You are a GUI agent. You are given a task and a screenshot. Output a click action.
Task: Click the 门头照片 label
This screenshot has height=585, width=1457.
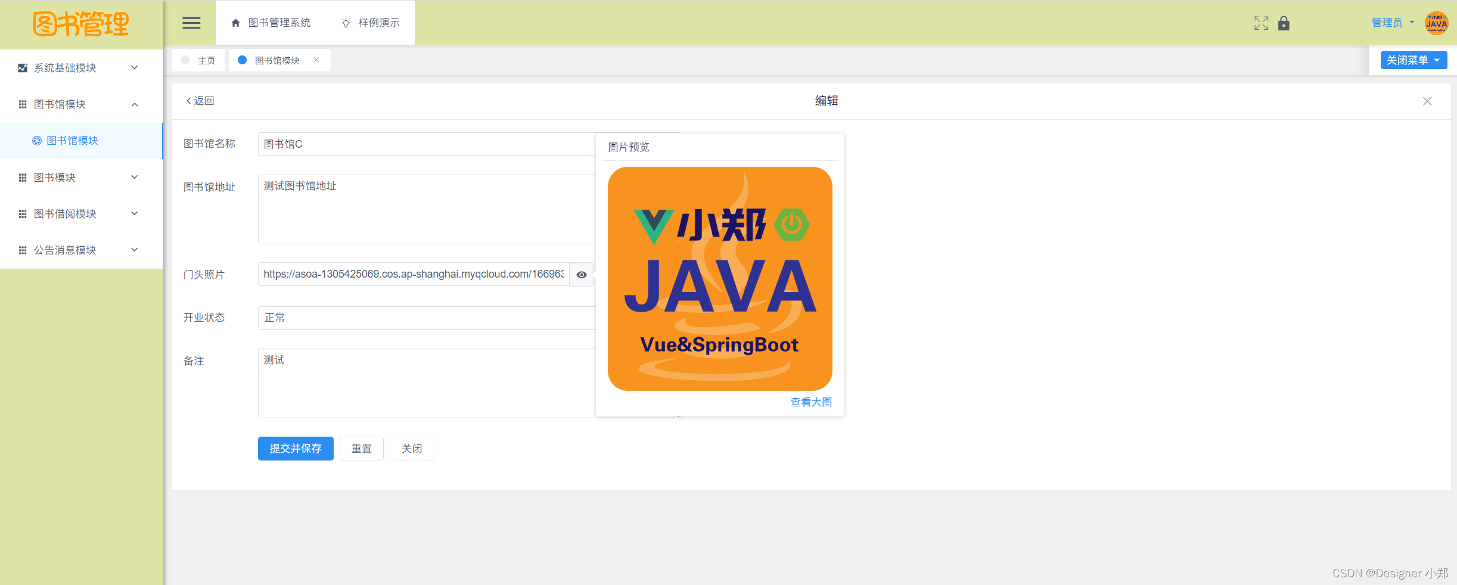pyautogui.click(x=204, y=275)
